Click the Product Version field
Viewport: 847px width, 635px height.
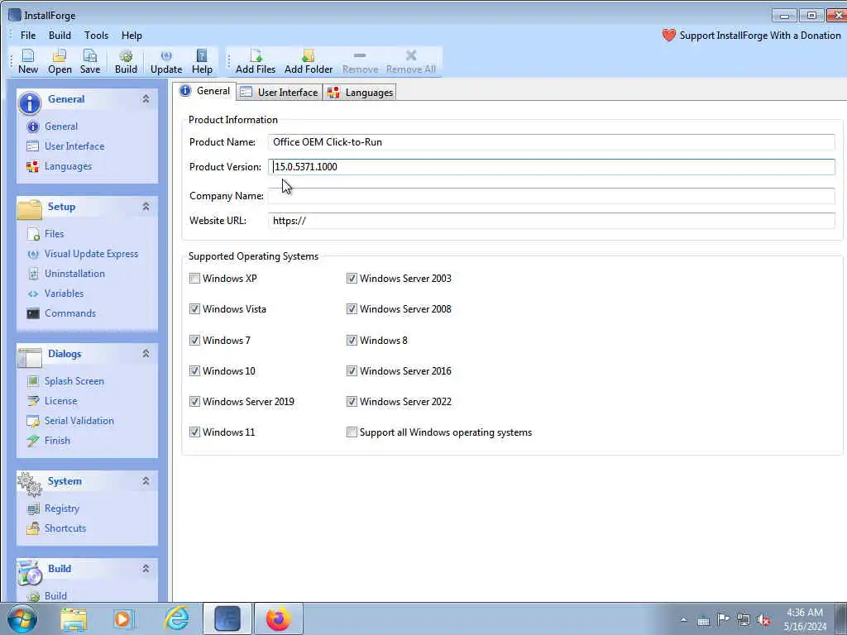click(552, 167)
